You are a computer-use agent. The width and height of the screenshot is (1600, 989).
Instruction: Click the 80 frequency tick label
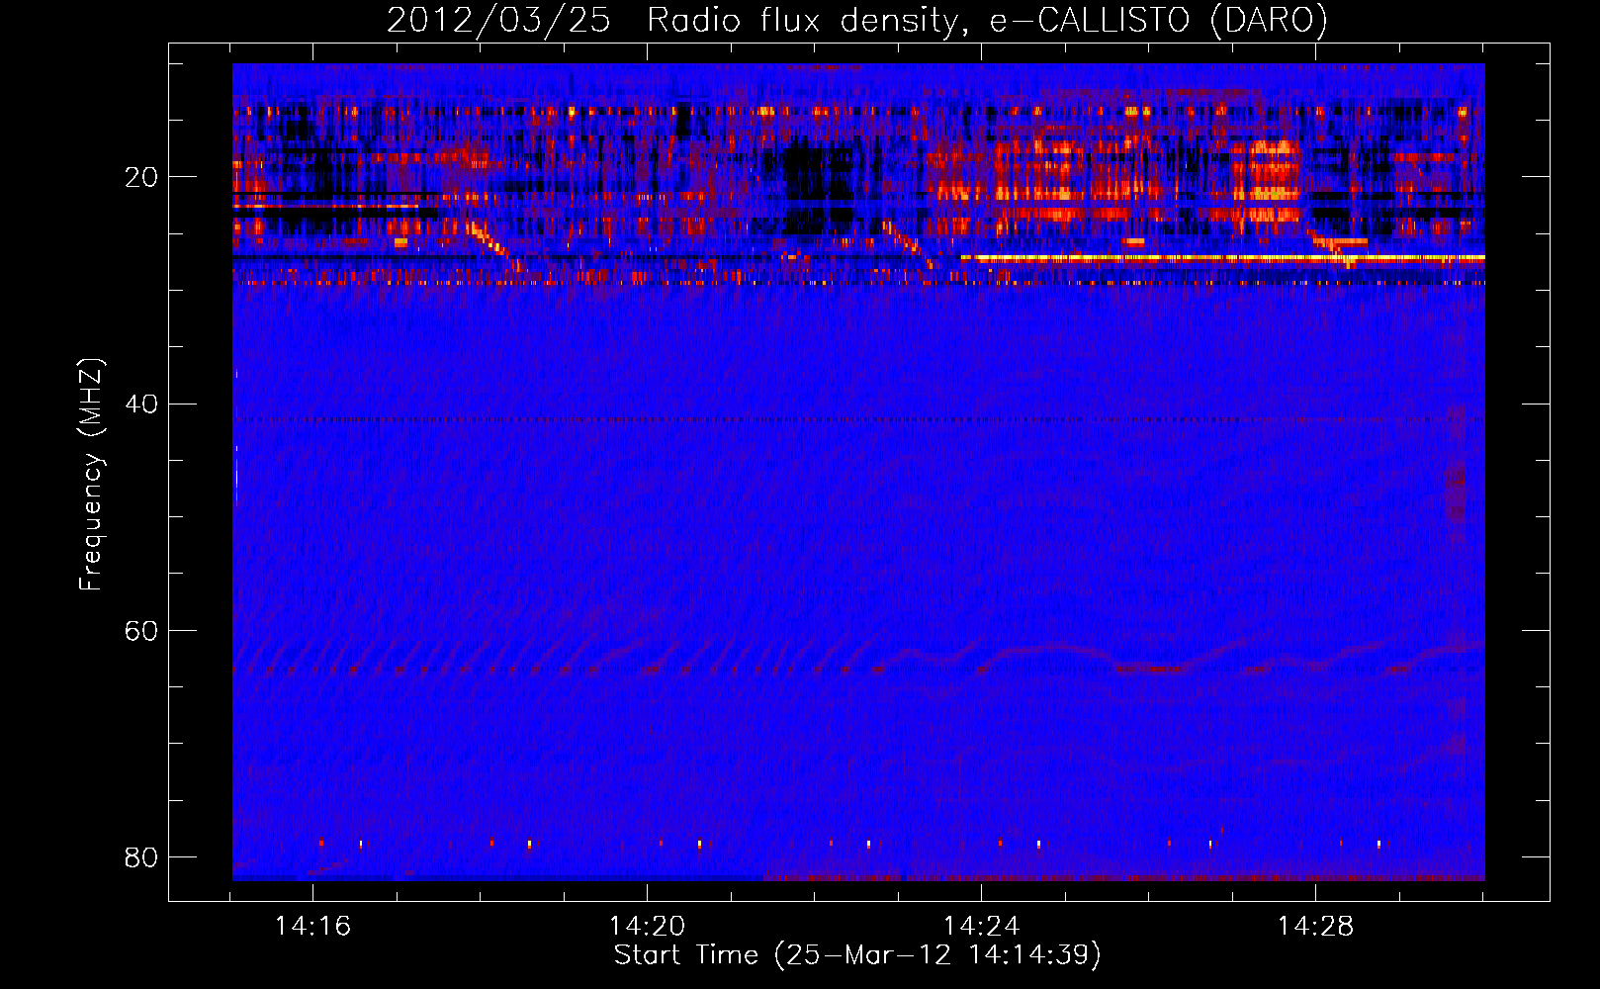[141, 856]
